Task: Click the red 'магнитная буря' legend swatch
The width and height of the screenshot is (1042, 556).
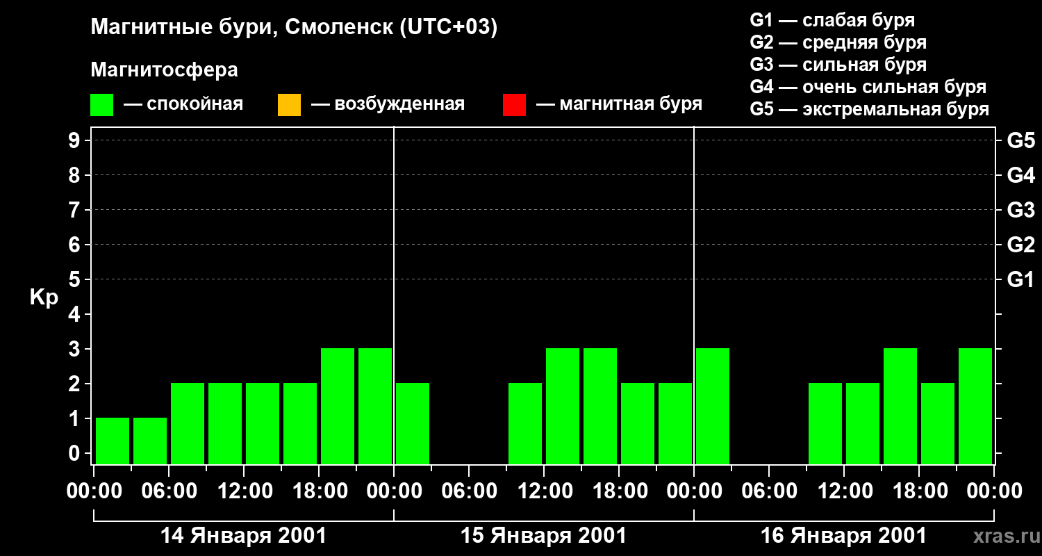Action: [514, 105]
